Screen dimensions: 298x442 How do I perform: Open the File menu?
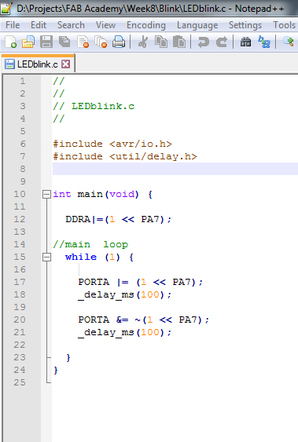click(13, 25)
